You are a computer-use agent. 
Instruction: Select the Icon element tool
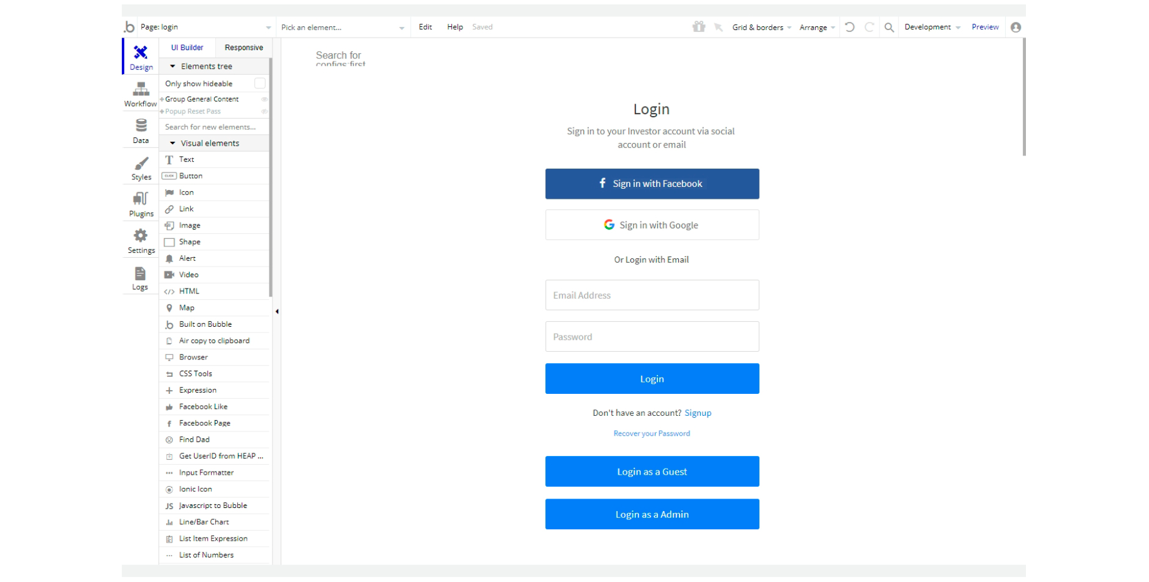click(x=215, y=193)
